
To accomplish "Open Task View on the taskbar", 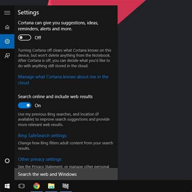I will (x=21, y=186).
